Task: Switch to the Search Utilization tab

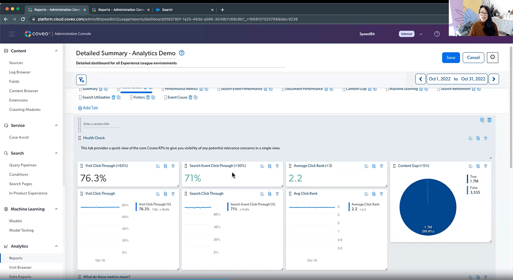Action: 96,98
